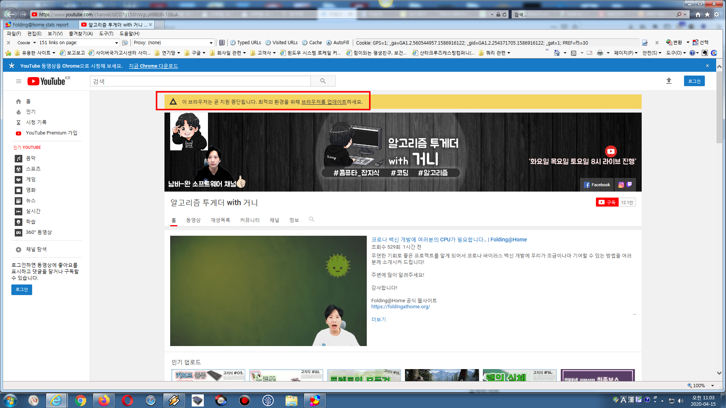Click the red 구독 subscribe button
726x408 pixels.
[x=607, y=202]
